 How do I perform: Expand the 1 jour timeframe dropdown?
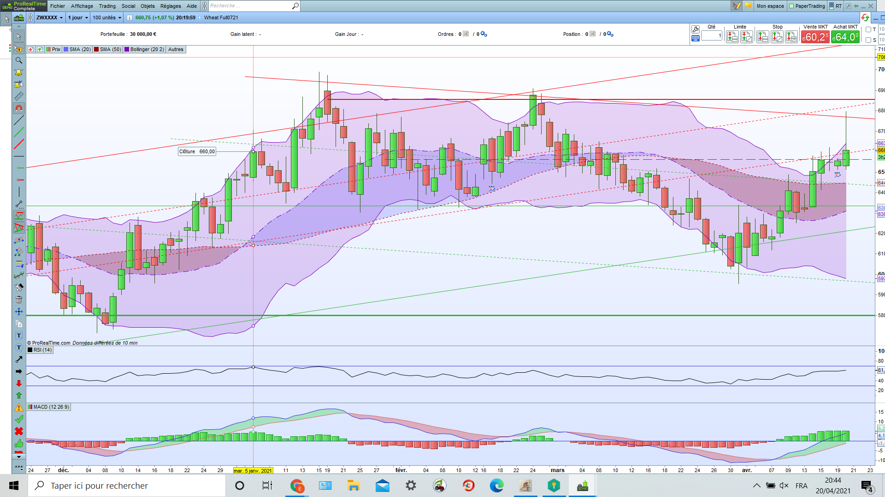pos(78,17)
